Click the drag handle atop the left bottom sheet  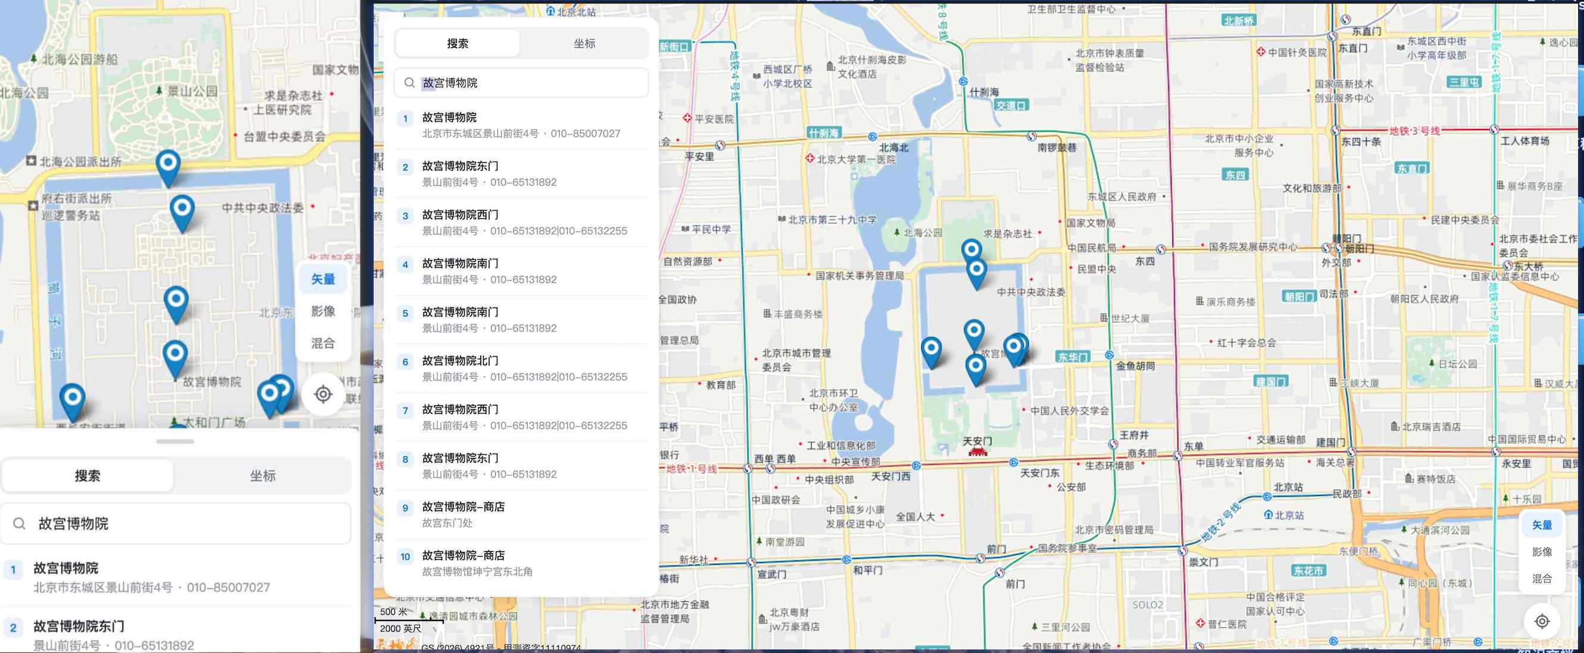[x=176, y=441]
